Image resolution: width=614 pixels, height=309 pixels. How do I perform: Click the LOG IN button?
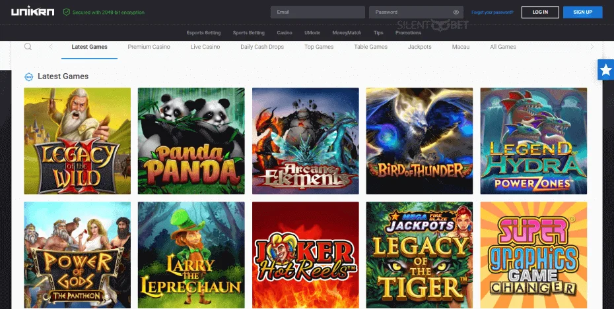pos(540,12)
